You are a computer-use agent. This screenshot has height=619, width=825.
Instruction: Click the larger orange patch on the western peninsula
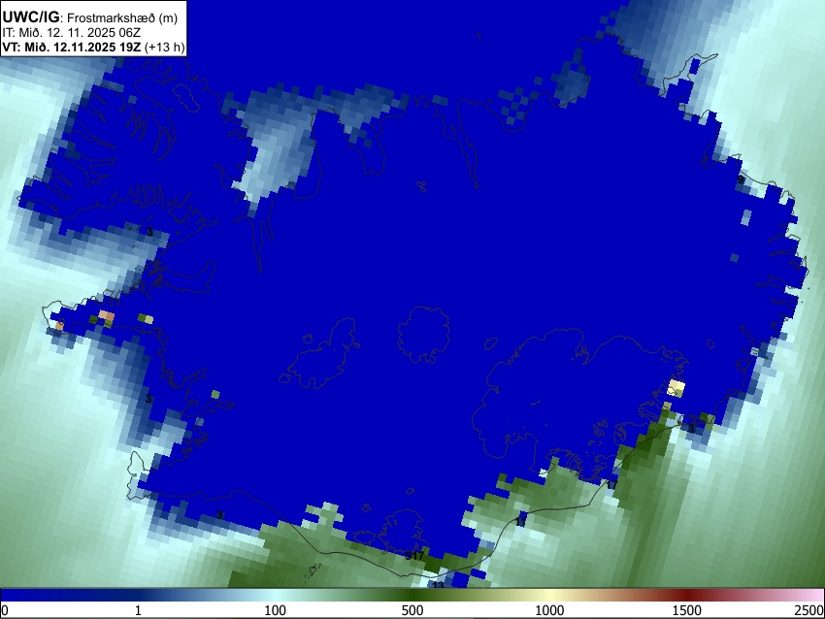[x=107, y=315]
